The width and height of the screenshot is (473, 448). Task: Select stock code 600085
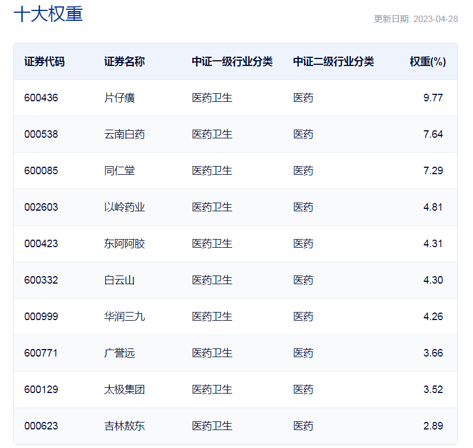point(41,171)
